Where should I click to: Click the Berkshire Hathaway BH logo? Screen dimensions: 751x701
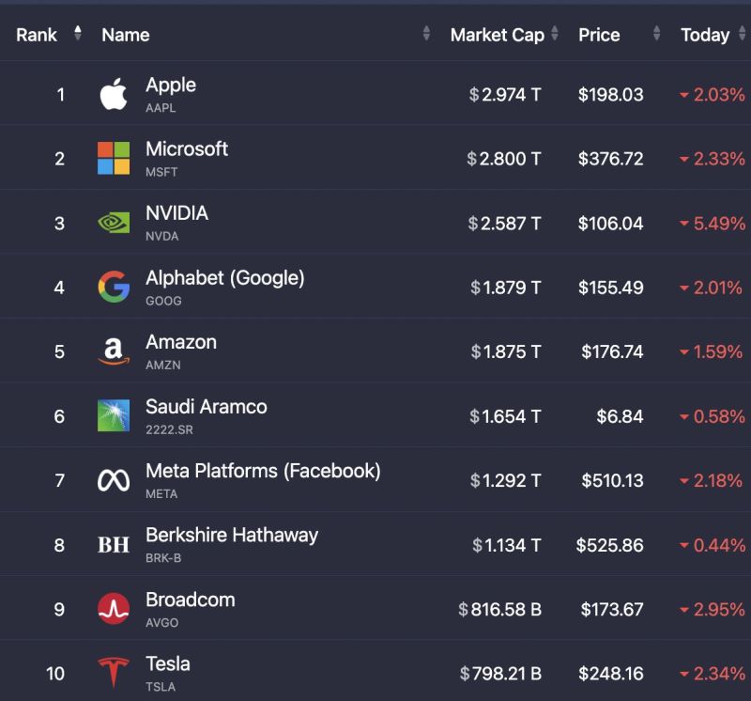[x=114, y=544]
